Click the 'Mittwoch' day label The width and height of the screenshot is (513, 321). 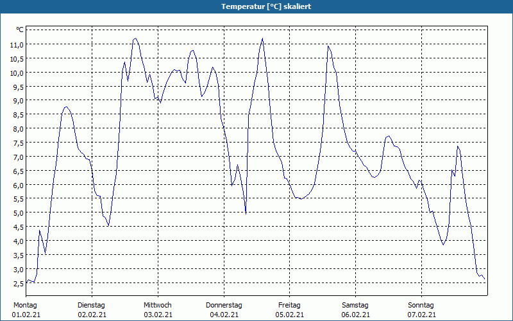[157, 306]
